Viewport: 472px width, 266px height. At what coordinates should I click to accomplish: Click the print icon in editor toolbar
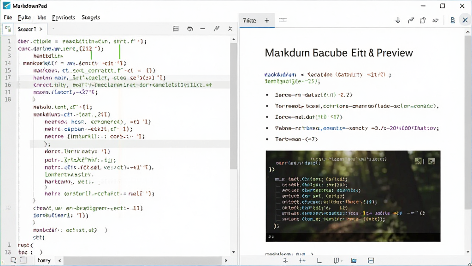click(190, 29)
